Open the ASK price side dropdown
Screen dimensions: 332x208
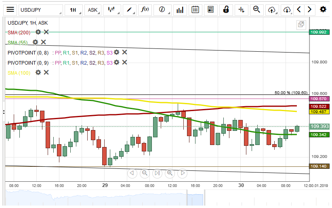93,10
